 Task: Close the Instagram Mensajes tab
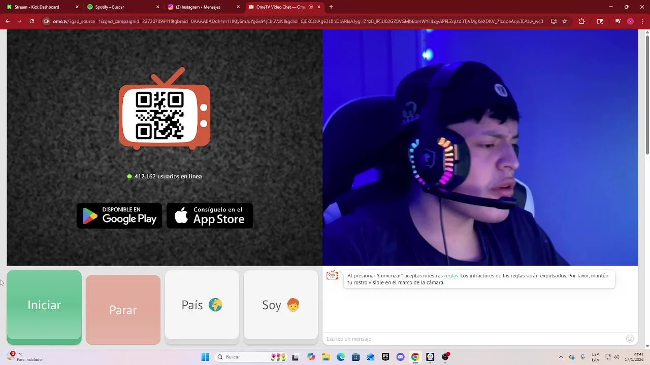[x=238, y=7]
